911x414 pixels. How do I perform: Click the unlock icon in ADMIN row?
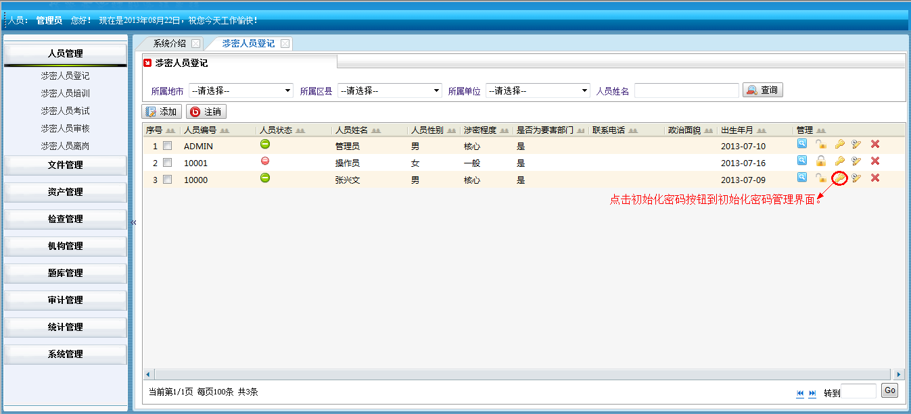tap(820, 144)
